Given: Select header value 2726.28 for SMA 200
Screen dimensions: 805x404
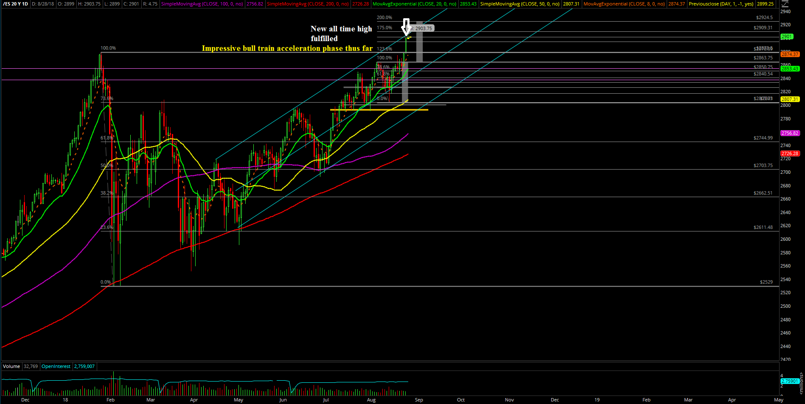Looking at the screenshot, I should 361,4.
